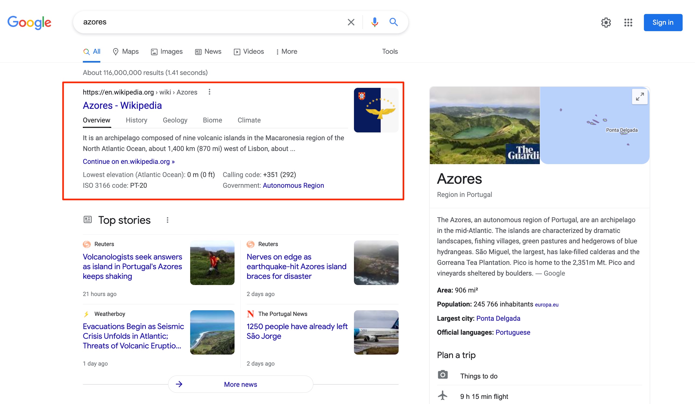Screen dimensions: 695x404
Task: Switch to the News tab
Action: point(208,52)
